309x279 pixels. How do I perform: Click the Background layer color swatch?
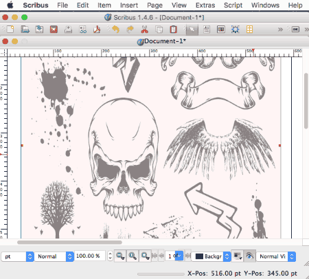point(199,256)
